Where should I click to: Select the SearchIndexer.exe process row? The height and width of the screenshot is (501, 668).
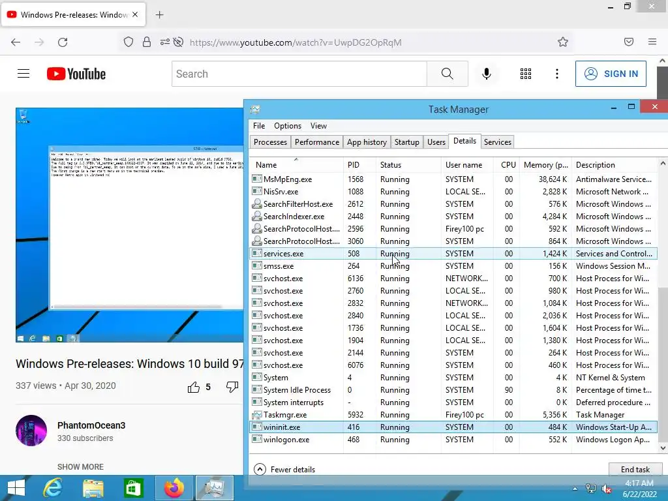pyautogui.click(x=454, y=217)
